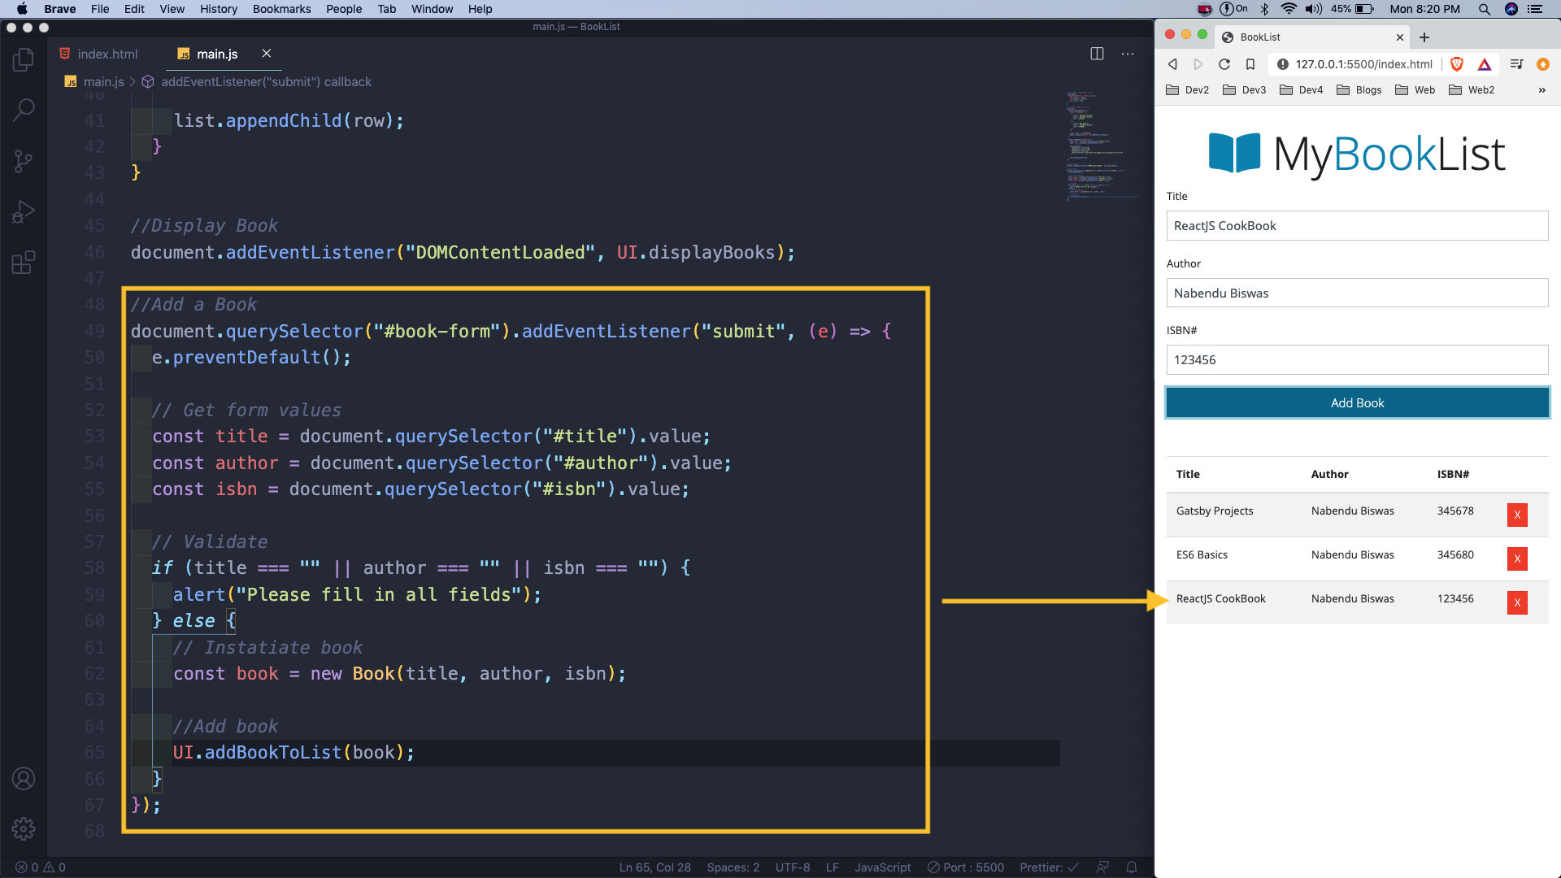
Task: Click the Live Server Port : 5500 status
Action: pos(966,867)
